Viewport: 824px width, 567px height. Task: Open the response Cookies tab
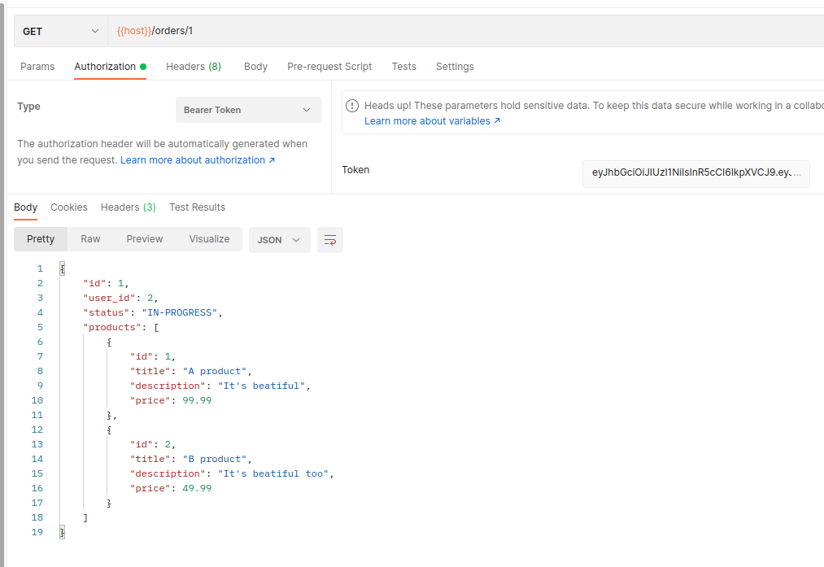click(69, 207)
